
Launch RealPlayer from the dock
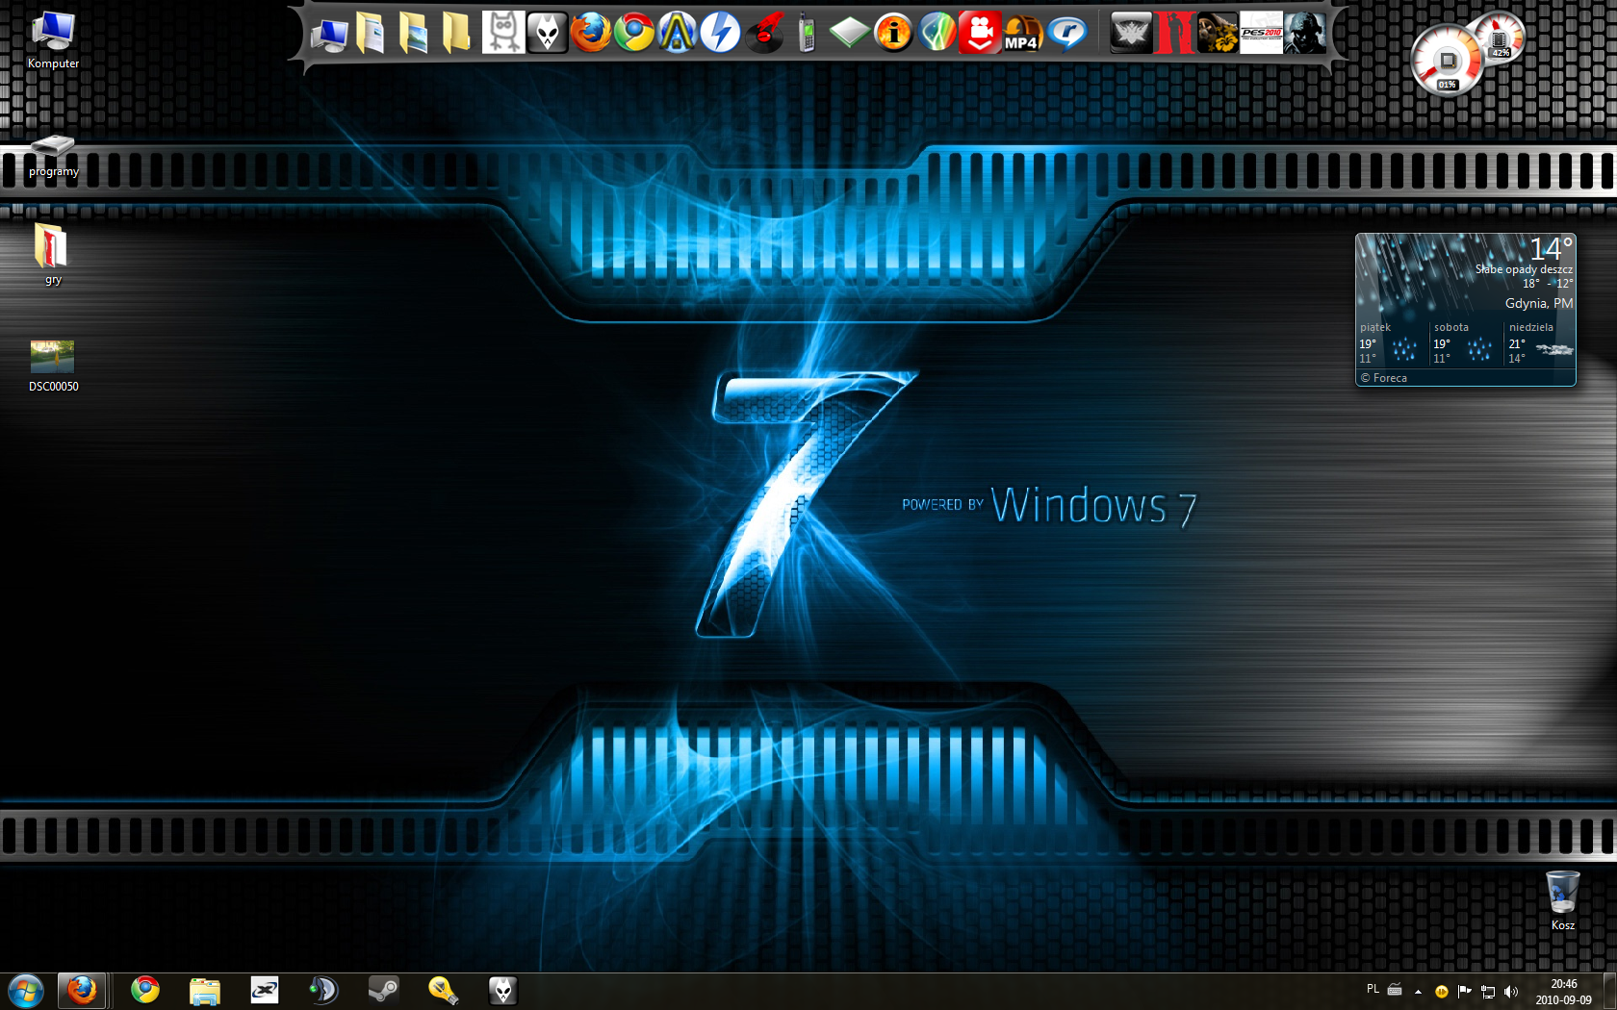pyautogui.click(x=1067, y=33)
